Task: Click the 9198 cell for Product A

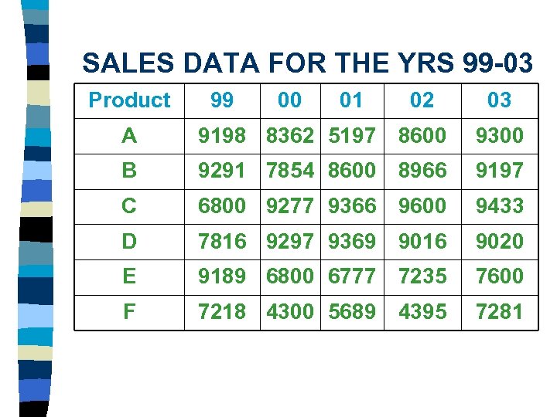Action: click(x=221, y=136)
